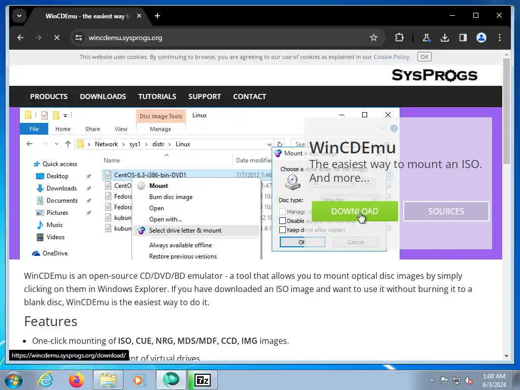Viewport: 520px width, 390px height.
Task: Show hidden system tray icons arrow
Action: [432, 380]
